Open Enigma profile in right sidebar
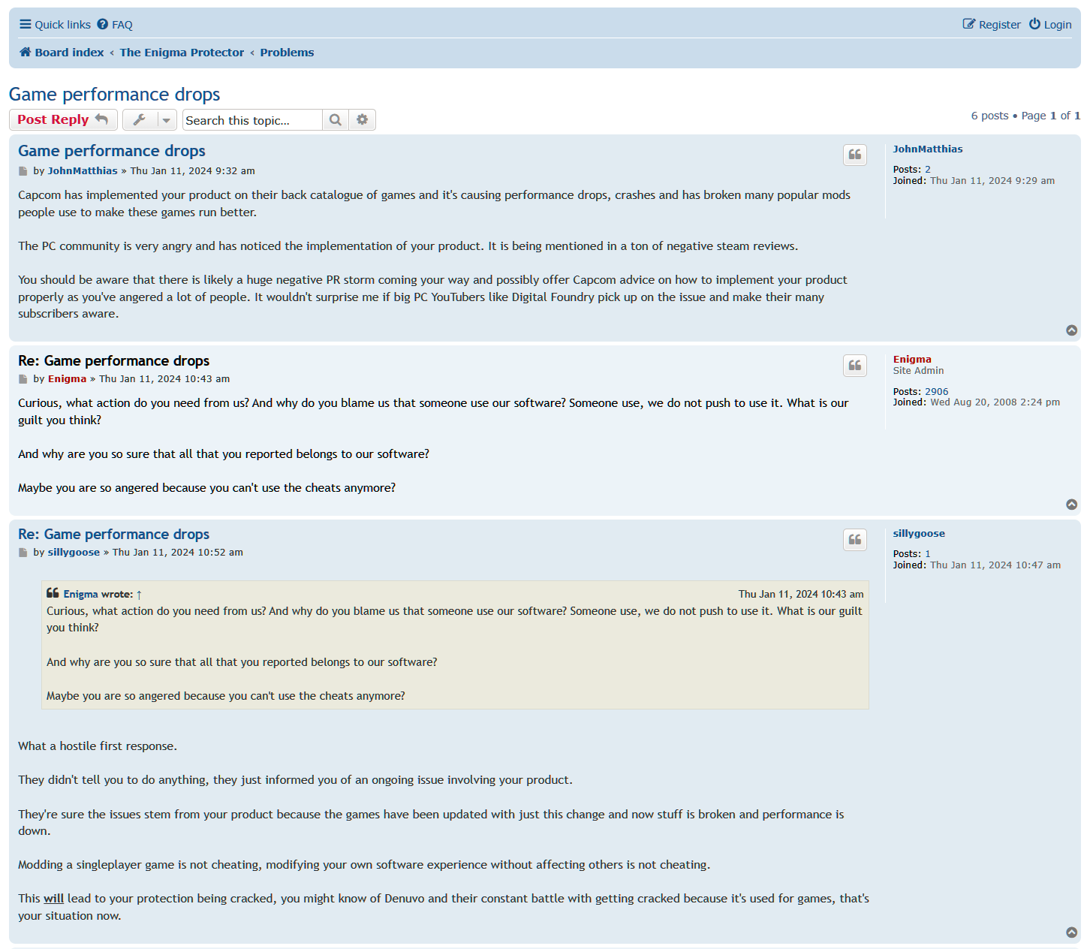Image resolution: width=1090 pixels, height=949 pixels. 912,360
